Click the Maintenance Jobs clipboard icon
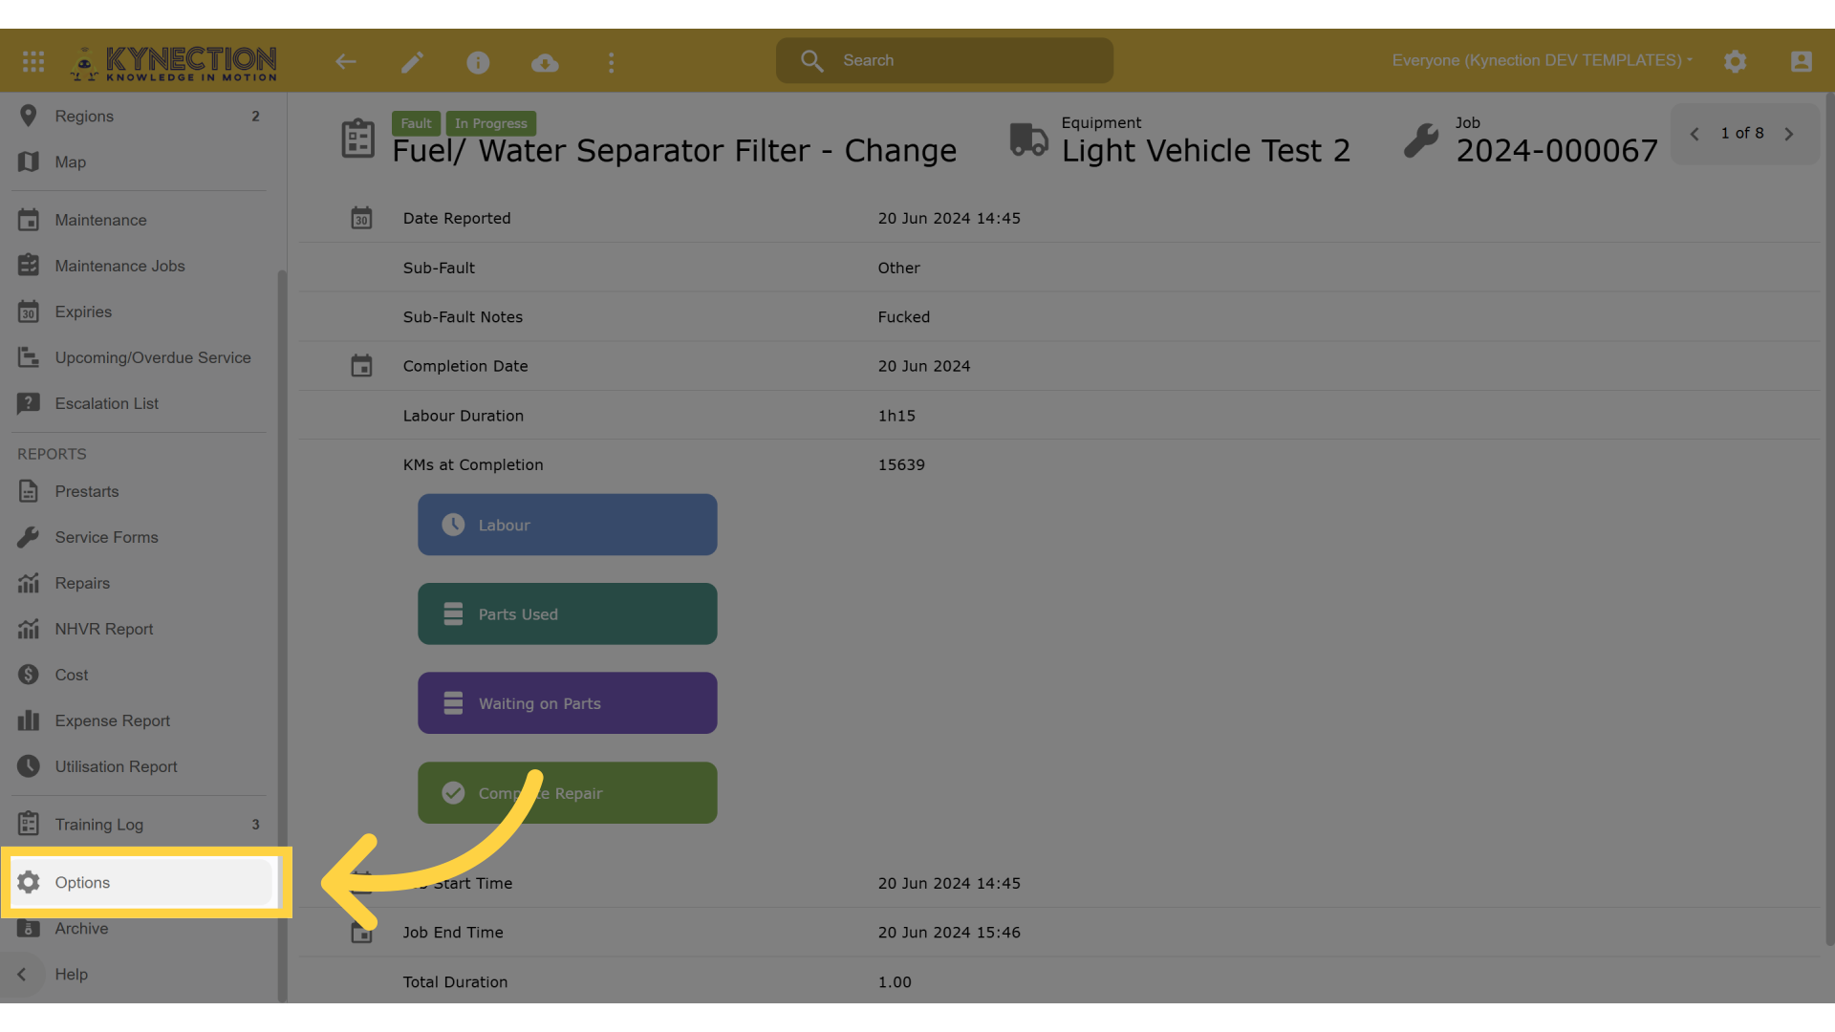The image size is (1835, 1032). 29,266
